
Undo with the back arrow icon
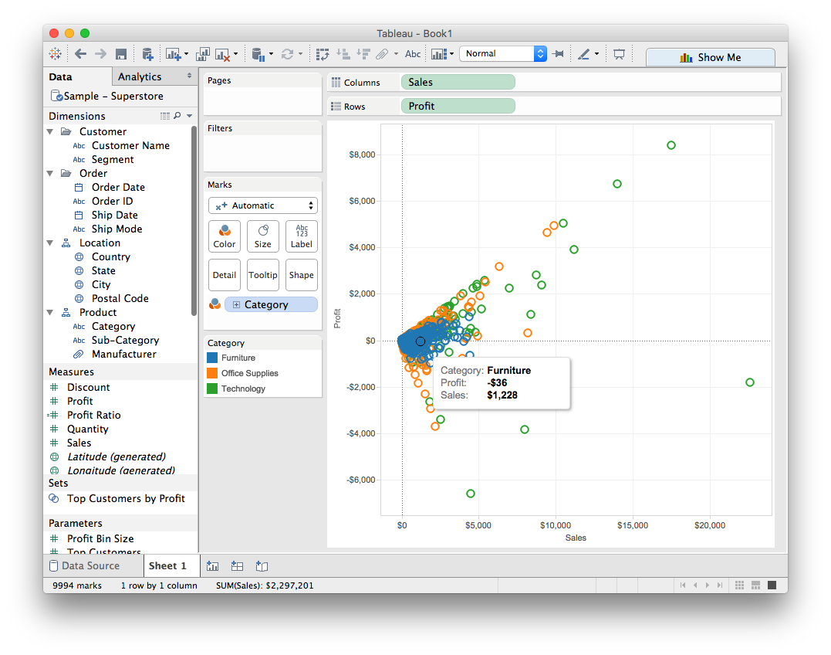coord(80,53)
